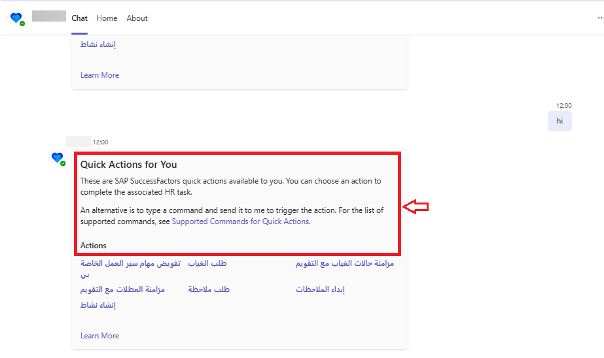Click the bot avatar beside Quick Actions card
Image resolution: width=604 pixels, height=358 pixels.
tap(58, 158)
